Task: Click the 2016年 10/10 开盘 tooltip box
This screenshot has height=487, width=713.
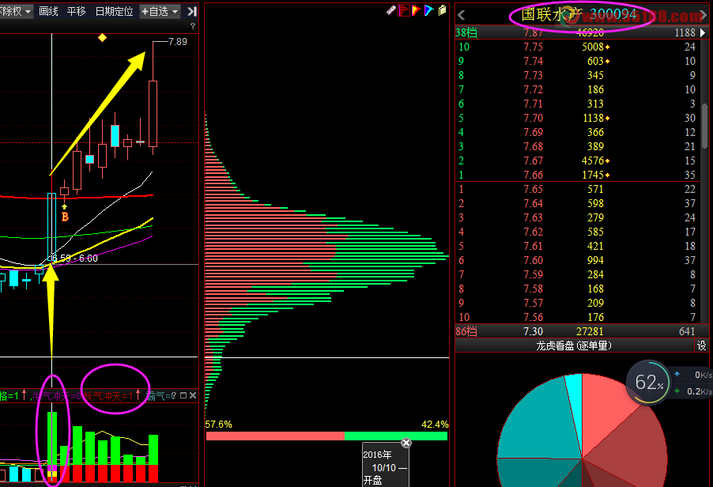Action: pos(385,466)
